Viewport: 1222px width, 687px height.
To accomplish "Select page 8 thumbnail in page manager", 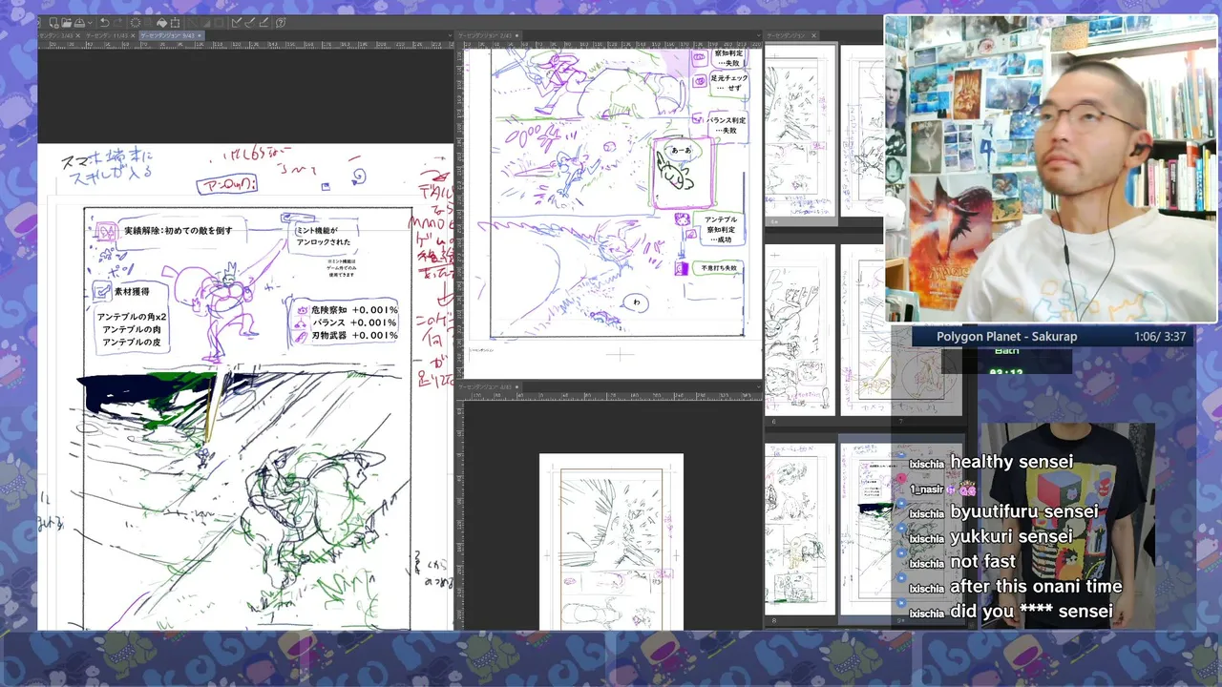I will [x=801, y=529].
